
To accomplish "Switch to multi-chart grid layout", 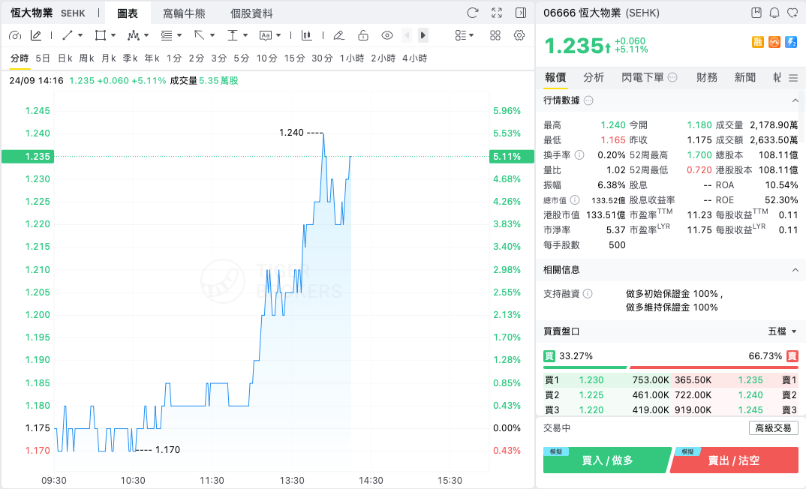I will coord(495,35).
